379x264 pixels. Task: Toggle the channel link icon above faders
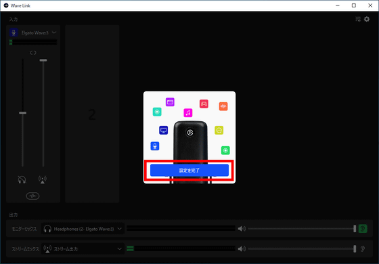click(33, 53)
